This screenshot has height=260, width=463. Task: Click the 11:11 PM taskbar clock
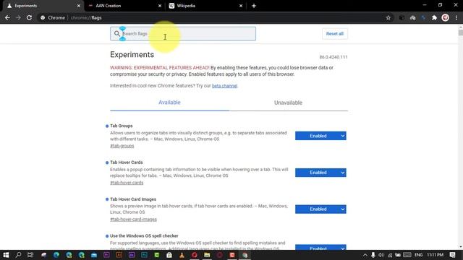[435, 255]
